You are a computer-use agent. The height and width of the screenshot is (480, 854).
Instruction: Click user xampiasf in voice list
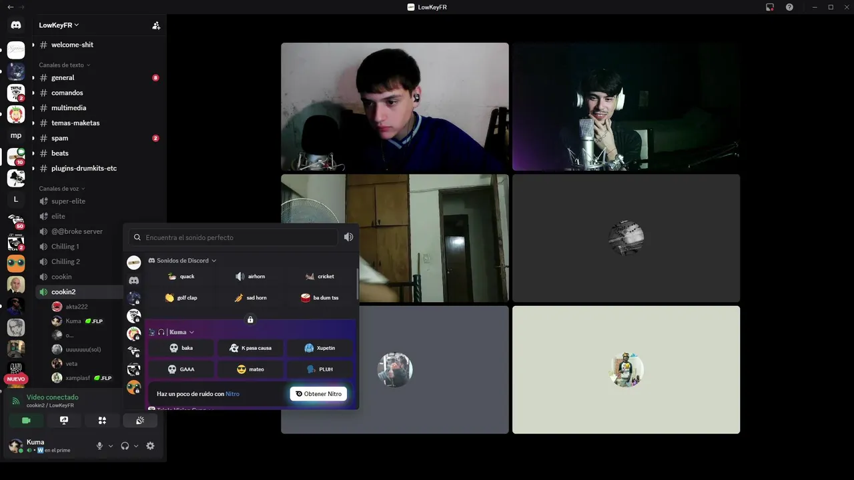79,378
